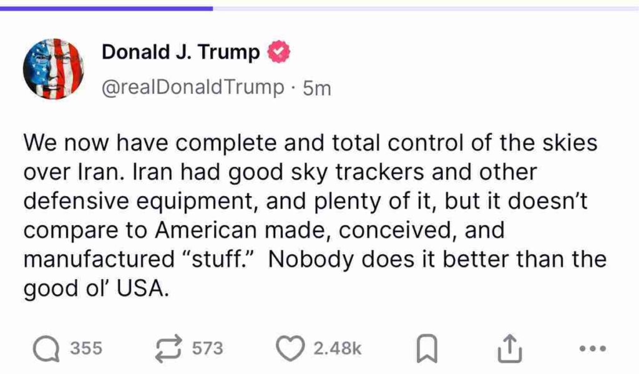Click the post's first line about skies

coord(310,144)
